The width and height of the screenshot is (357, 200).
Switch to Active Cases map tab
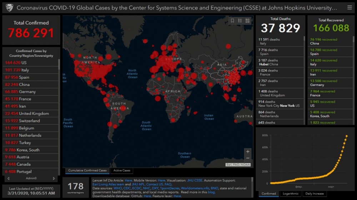point(122,170)
